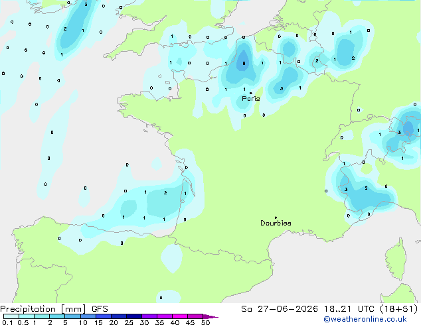421x325 pixels.
Task: Click the '20' legend scale label
Action: 114,322
